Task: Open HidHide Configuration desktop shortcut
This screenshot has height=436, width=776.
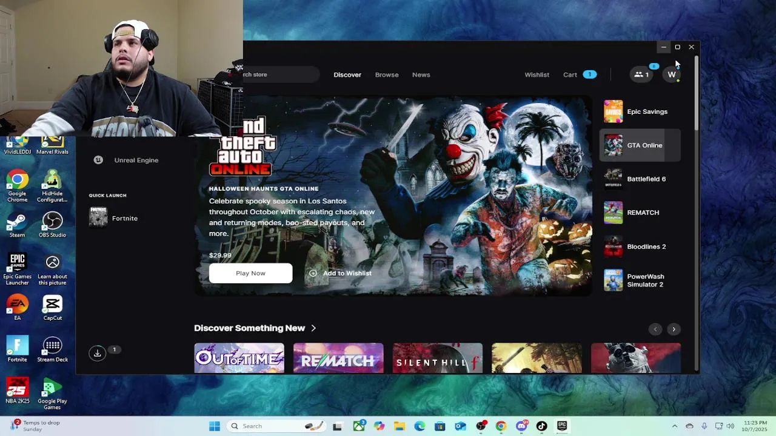Action: click(53, 187)
